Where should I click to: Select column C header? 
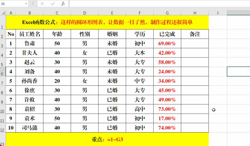tap(57, 13)
